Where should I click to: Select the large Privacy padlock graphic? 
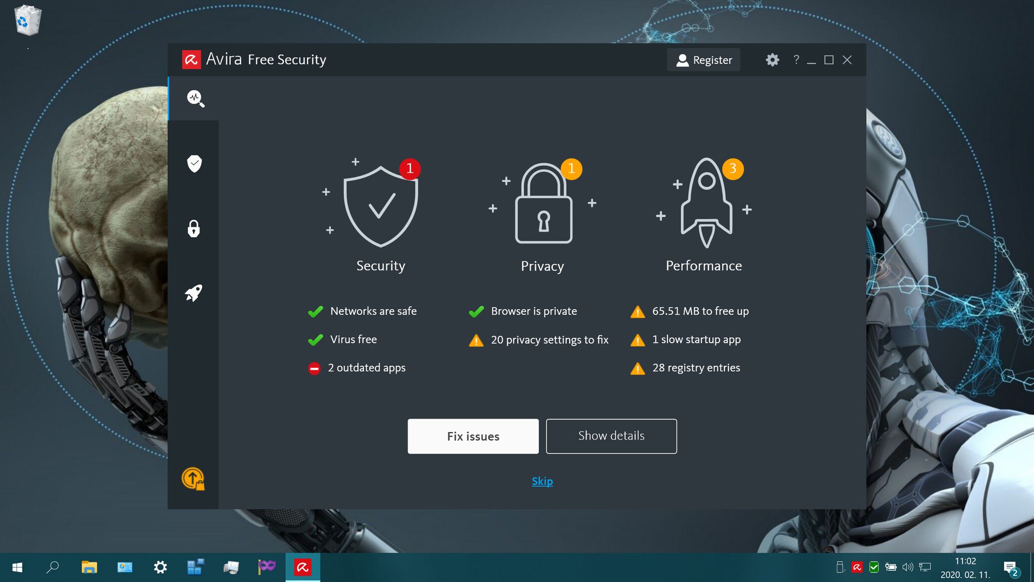544,203
